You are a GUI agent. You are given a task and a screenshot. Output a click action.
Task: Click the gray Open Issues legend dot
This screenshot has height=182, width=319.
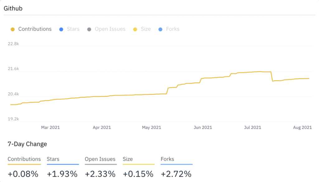pyautogui.click(x=89, y=29)
